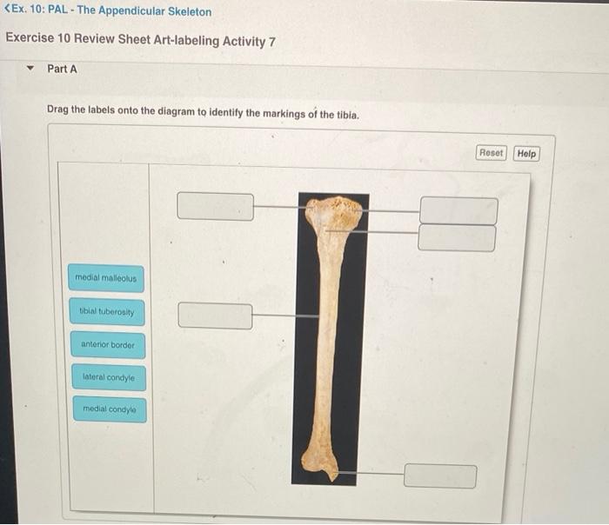Click the Exercise 10 Review Sheet title

141,40
